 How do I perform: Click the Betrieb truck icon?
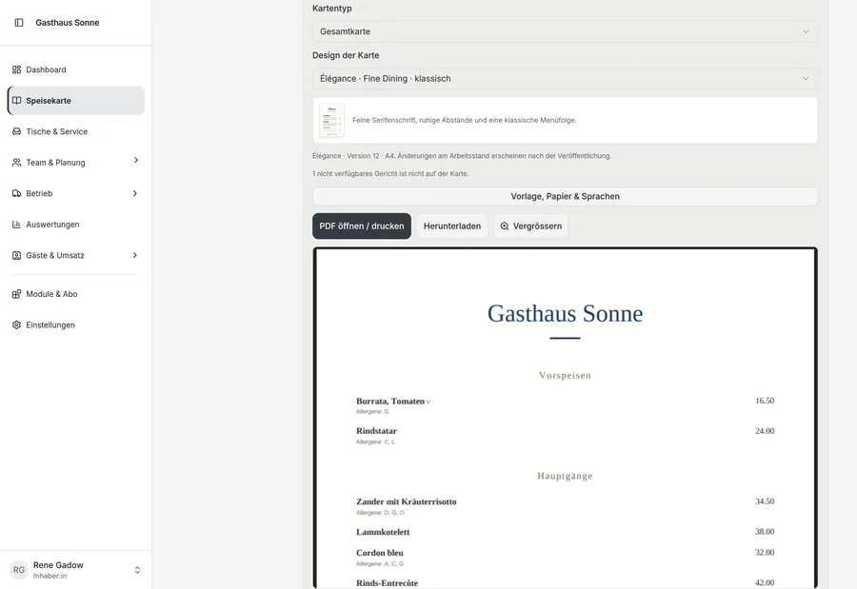pos(16,193)
